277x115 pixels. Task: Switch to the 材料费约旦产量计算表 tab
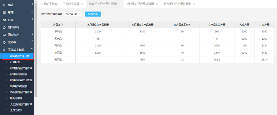(140, 4)
